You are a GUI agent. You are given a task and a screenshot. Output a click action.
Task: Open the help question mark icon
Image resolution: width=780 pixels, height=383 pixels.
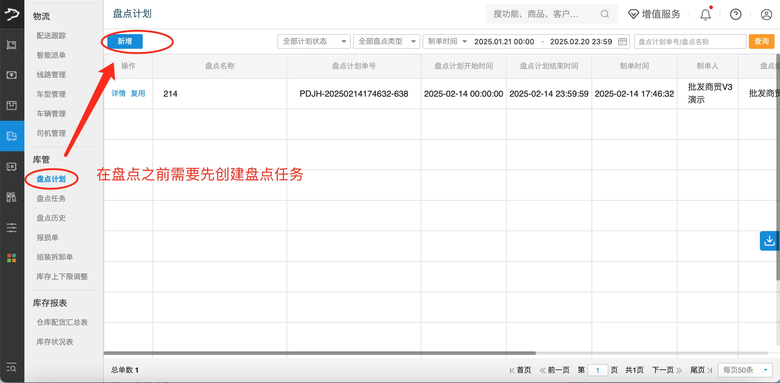(x=735, y=14)
